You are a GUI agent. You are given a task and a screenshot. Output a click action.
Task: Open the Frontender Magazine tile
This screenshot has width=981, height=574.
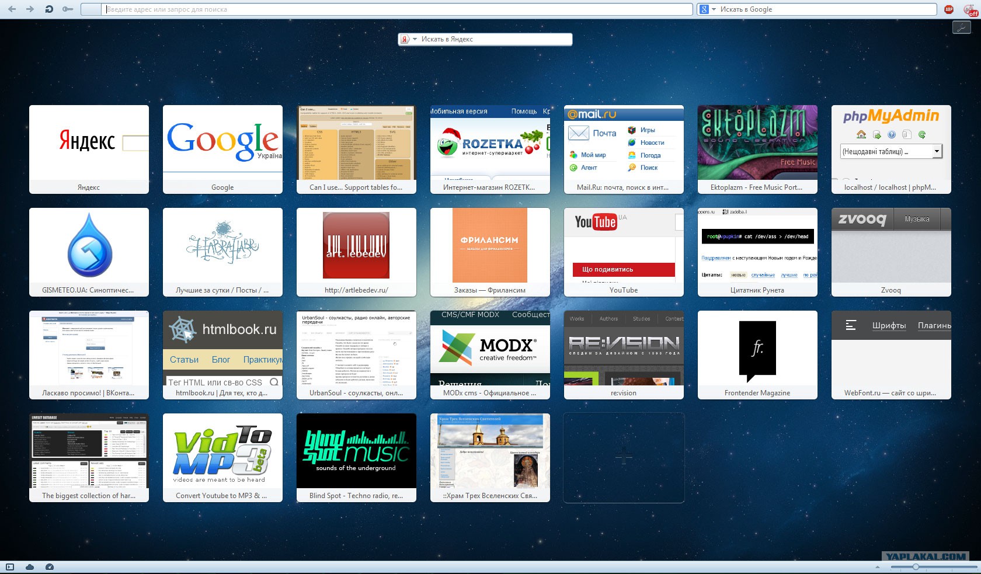coord(757,355)
